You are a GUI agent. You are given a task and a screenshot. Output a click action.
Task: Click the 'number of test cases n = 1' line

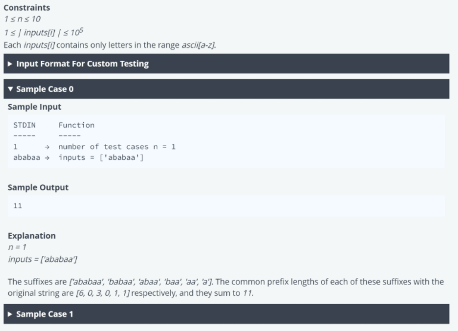(x=117, y=147)
